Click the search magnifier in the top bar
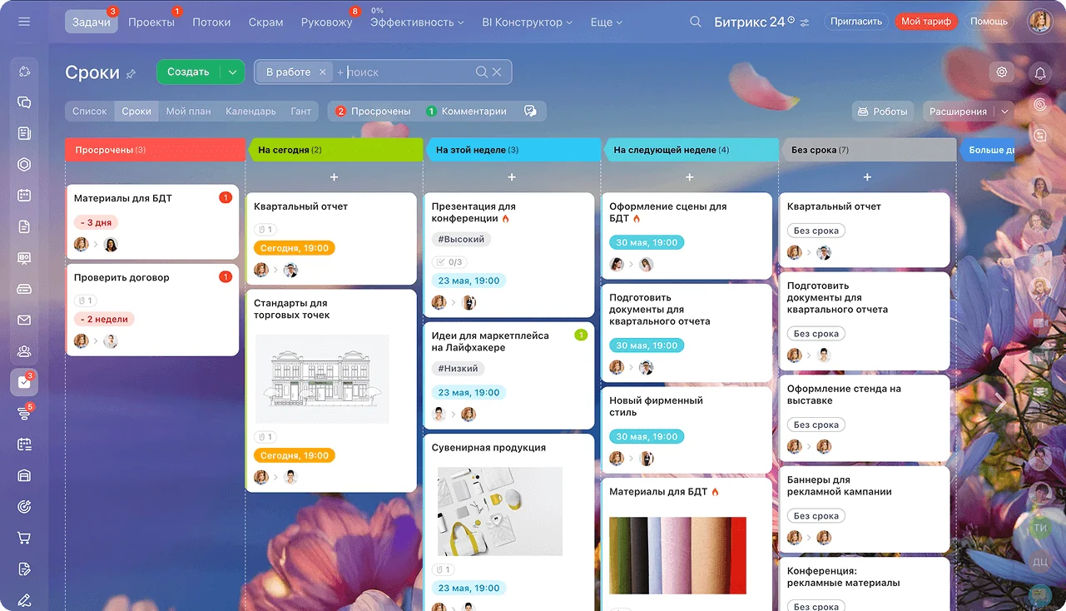The height and width of the screenshot is (611, 1066). (696, 22)
